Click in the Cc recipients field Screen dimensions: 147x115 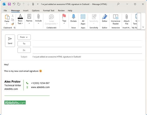(x=87, y=51)
